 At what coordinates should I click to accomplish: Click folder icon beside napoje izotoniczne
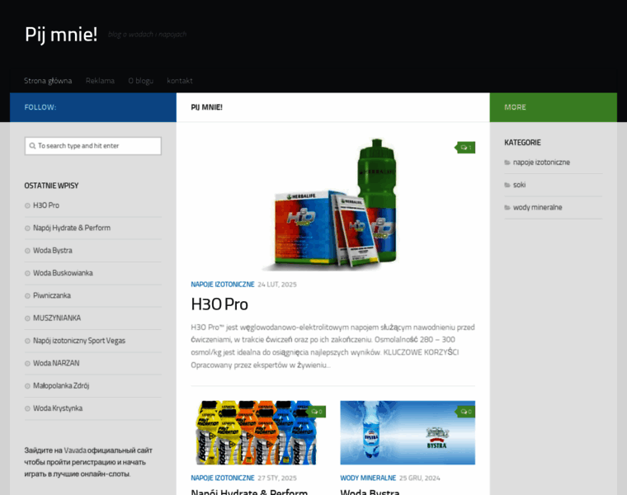click(507, 163)
